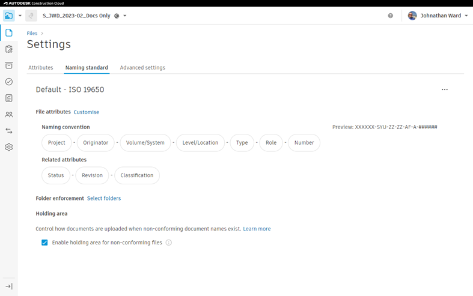Screen dimensions: 473x296
Task: Open the circled checkmark sidebar icon
Action: pos(9,82)
